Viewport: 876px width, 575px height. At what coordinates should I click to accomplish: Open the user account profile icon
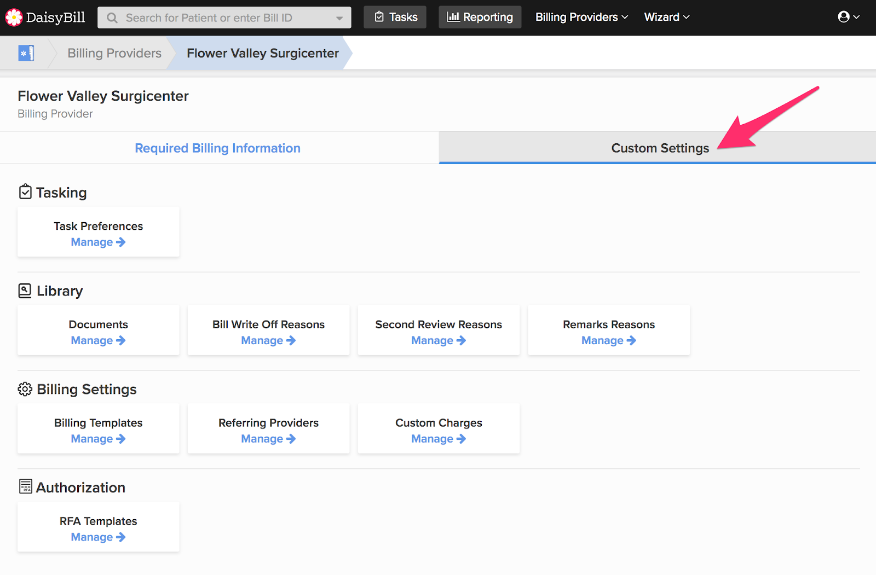tap(844, 17)
